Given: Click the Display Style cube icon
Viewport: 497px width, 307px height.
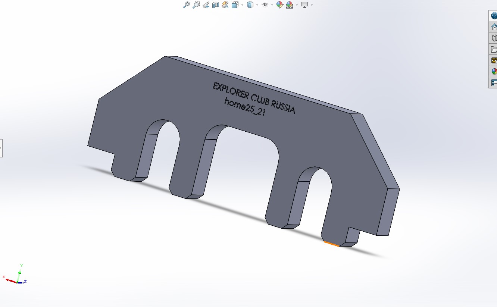Looking at the screenshot, I should pos(250,5).
